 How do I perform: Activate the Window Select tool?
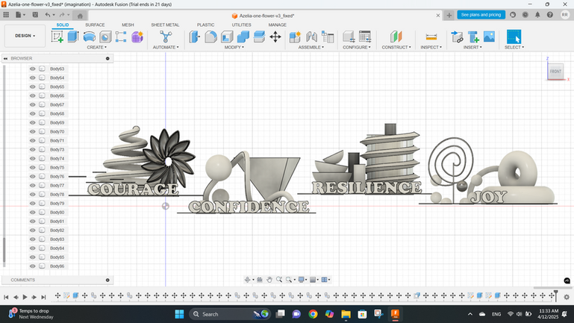pos(514,37)
